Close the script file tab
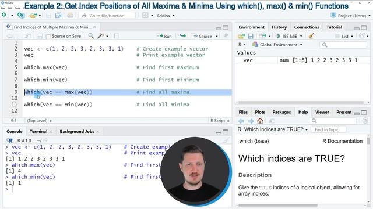The image size is (373, 209). point(94,27)
